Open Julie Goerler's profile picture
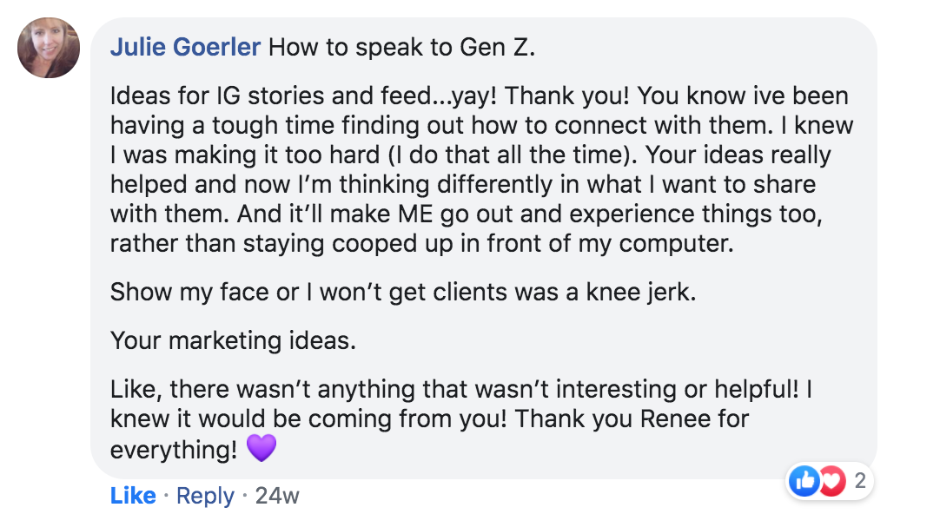Viewport: 940px width, 514px height. pyautogui.click(x=49, y=48)
